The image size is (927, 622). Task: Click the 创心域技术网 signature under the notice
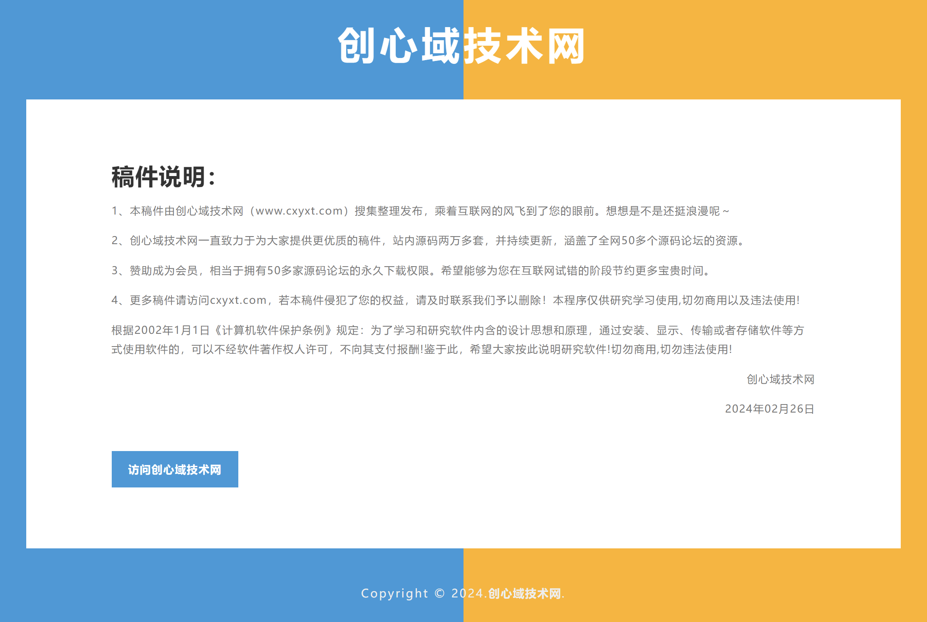point(781,379)
